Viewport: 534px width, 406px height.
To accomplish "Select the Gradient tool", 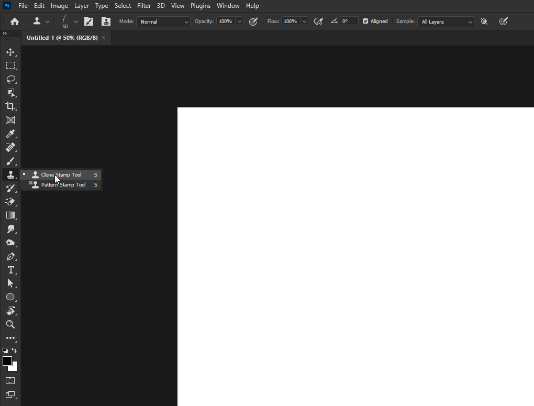I will (10, 215).
